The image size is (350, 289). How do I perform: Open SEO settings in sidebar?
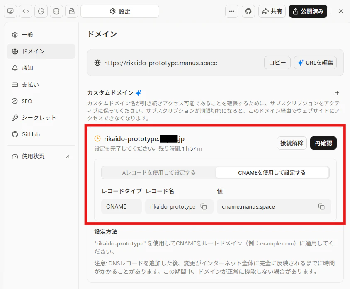(41, 101)
